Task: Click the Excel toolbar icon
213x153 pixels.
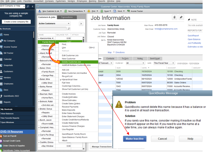Action: [102, 11]
